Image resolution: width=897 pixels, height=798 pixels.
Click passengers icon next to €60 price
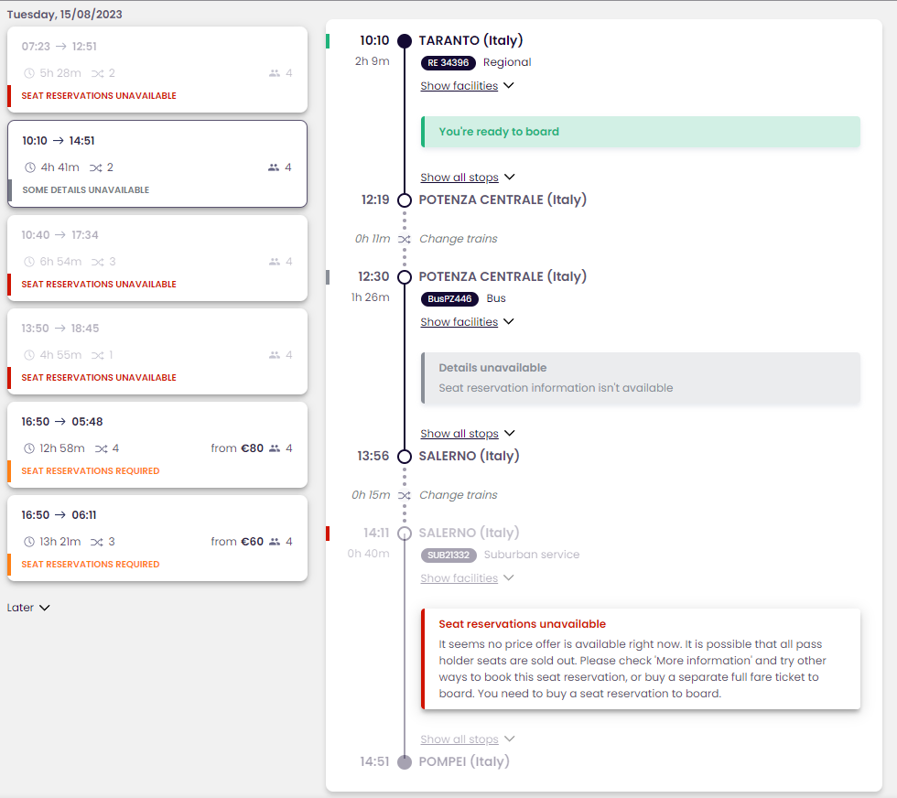[x=275, y=542]
